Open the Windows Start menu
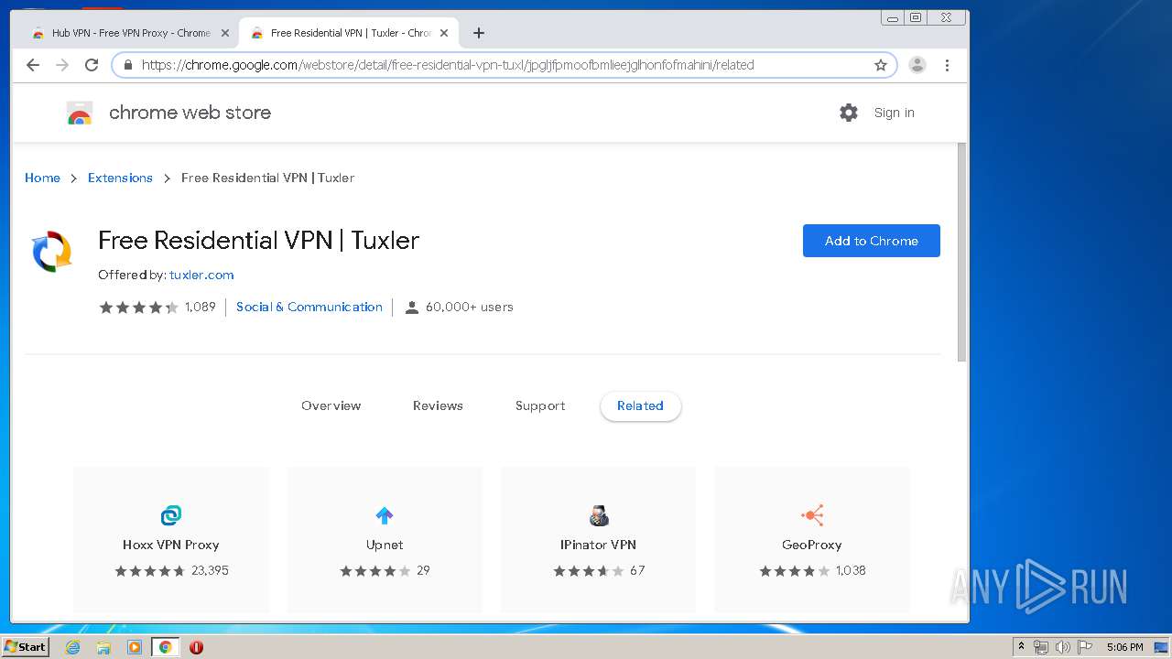 26,646
